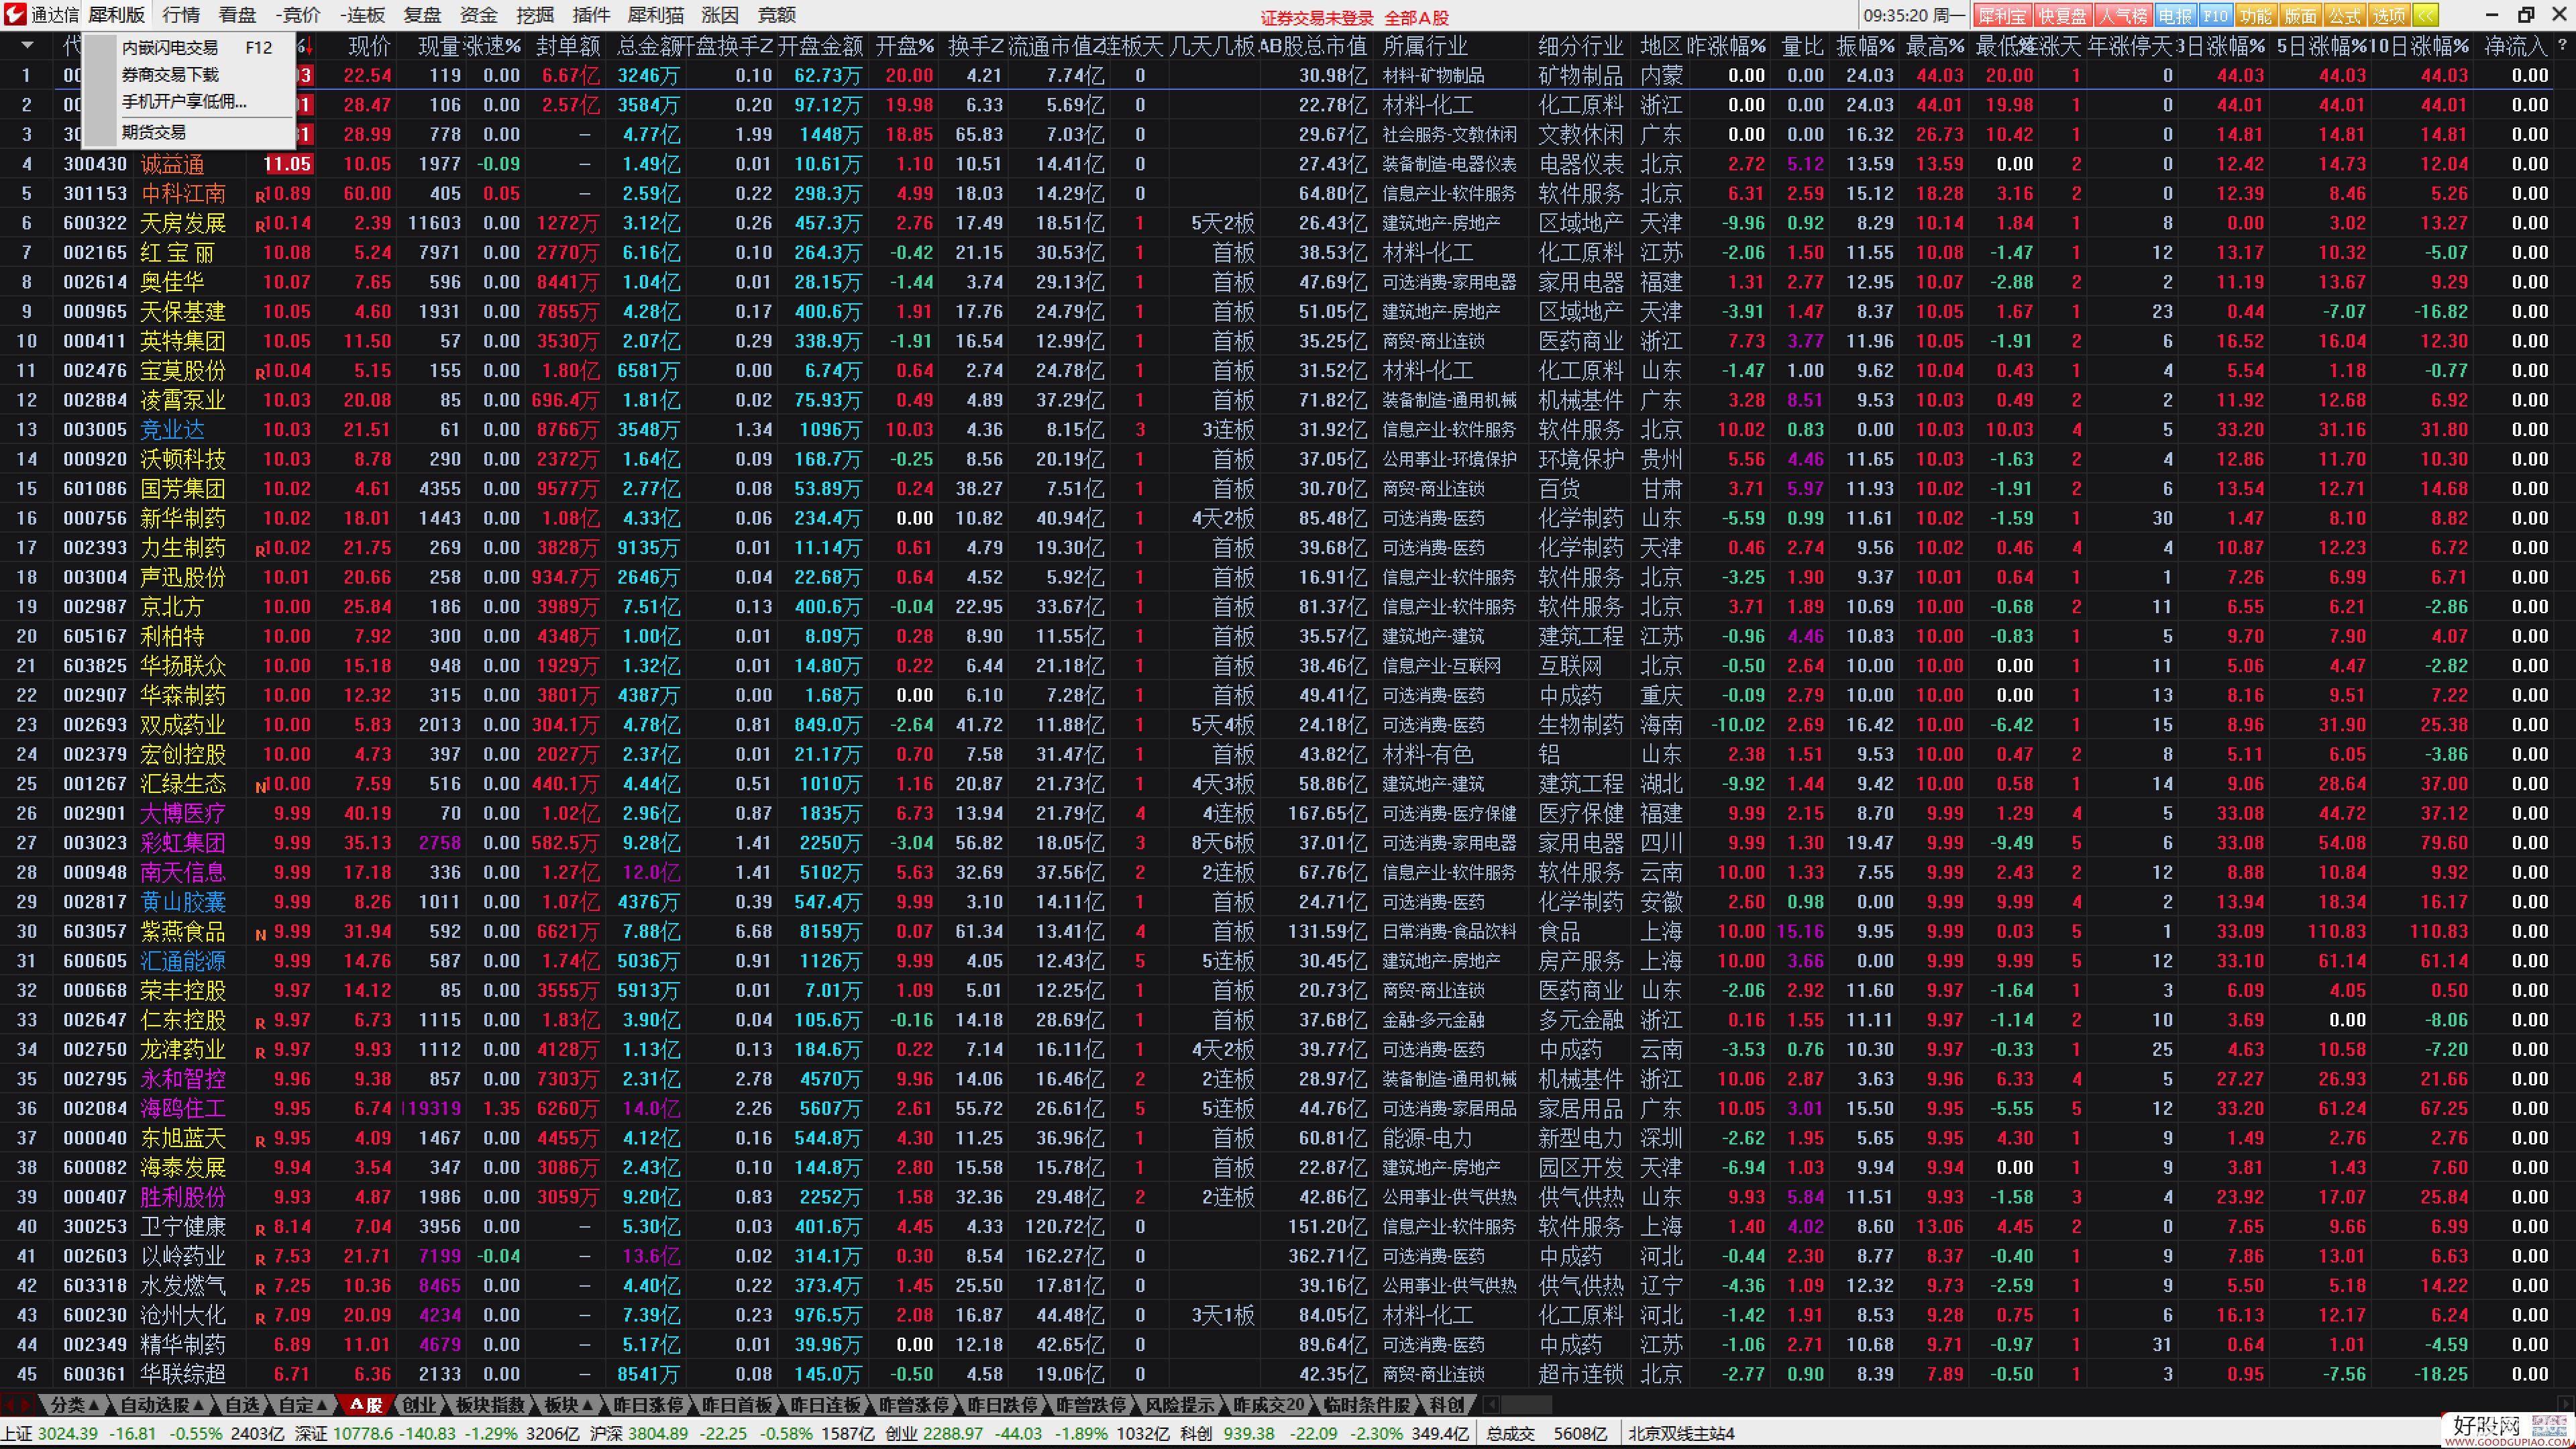Viewport: 2576px width, 1449px height.
Task: Switch to the 临时条件股 tab
Action: (x=1366, y=1404)
